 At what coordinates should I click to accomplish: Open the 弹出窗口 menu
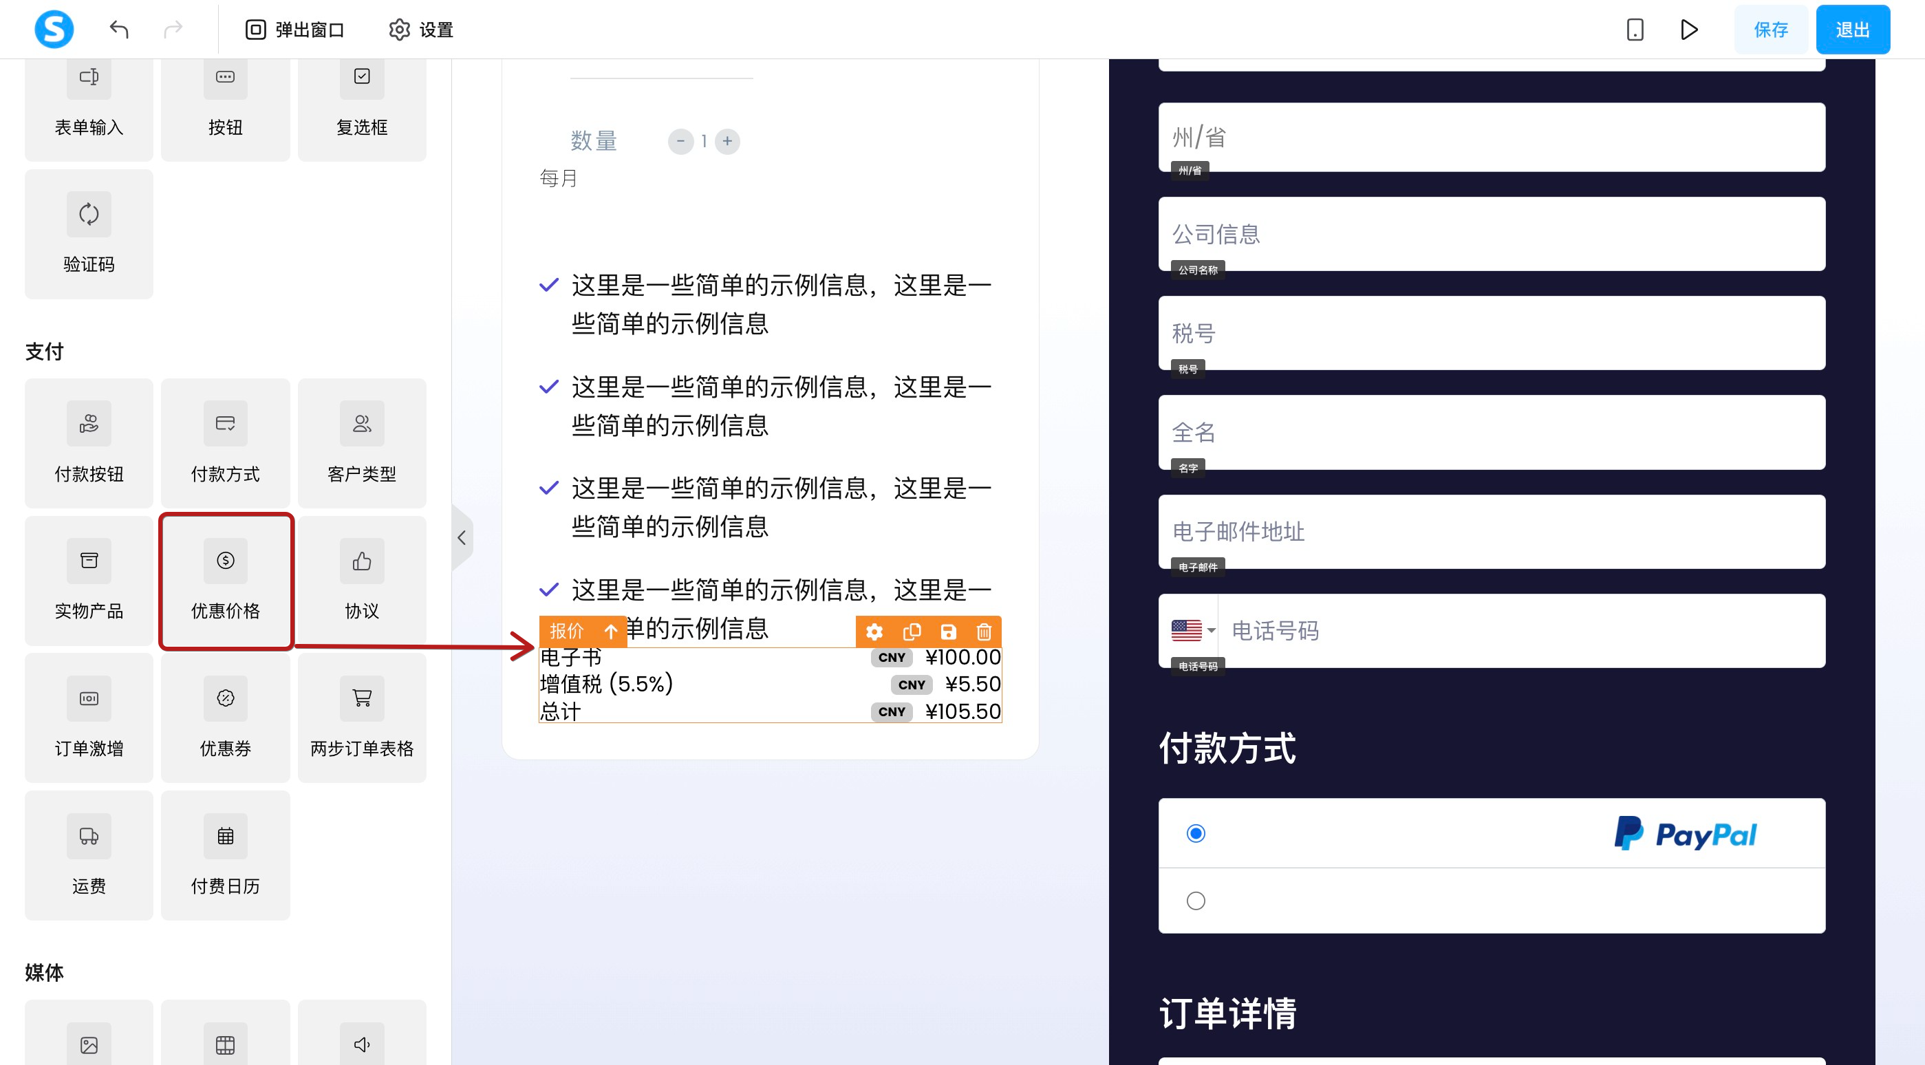tap(294, 29)
